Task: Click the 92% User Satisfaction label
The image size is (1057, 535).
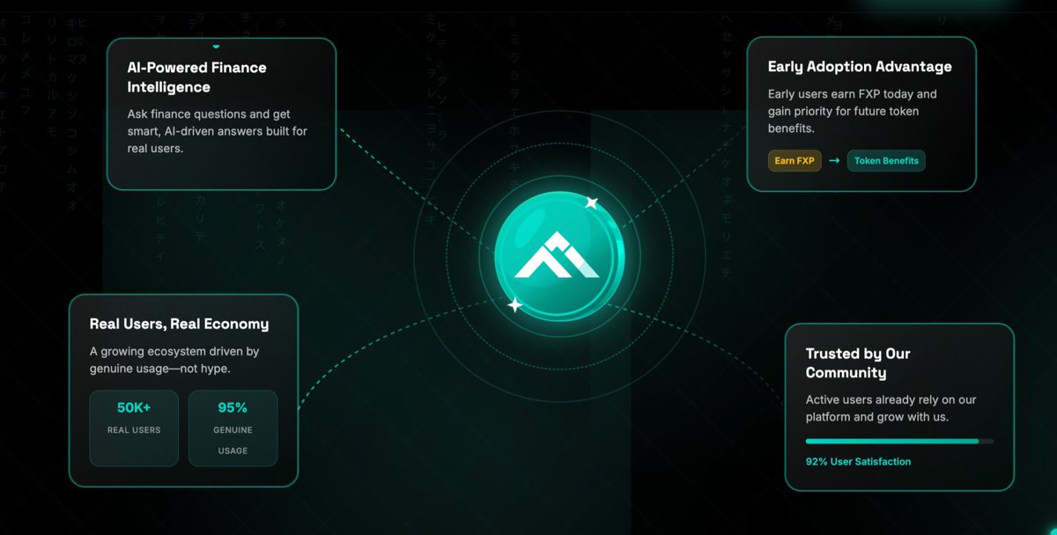Action: point(858,462)
